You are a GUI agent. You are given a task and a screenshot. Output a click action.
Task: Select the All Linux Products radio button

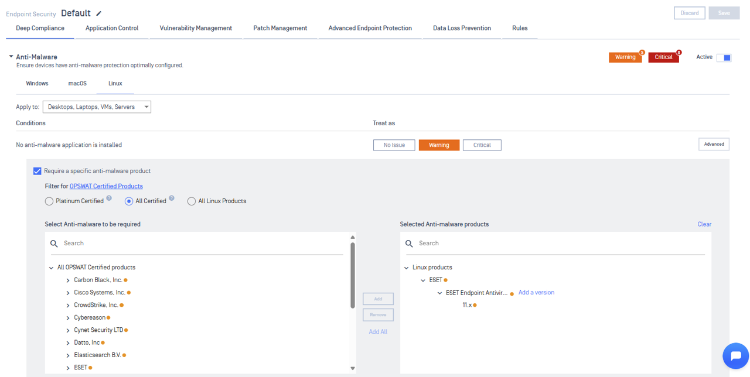click(x=192, y=201)
